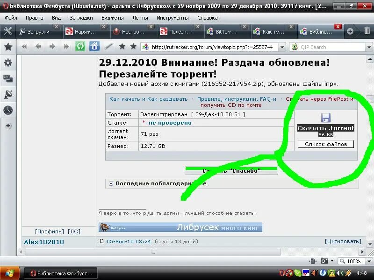Add a panel with sidebar plus button
Image resolution: width=374 pixels, height=280 pixels.
[x=8, y=126]
